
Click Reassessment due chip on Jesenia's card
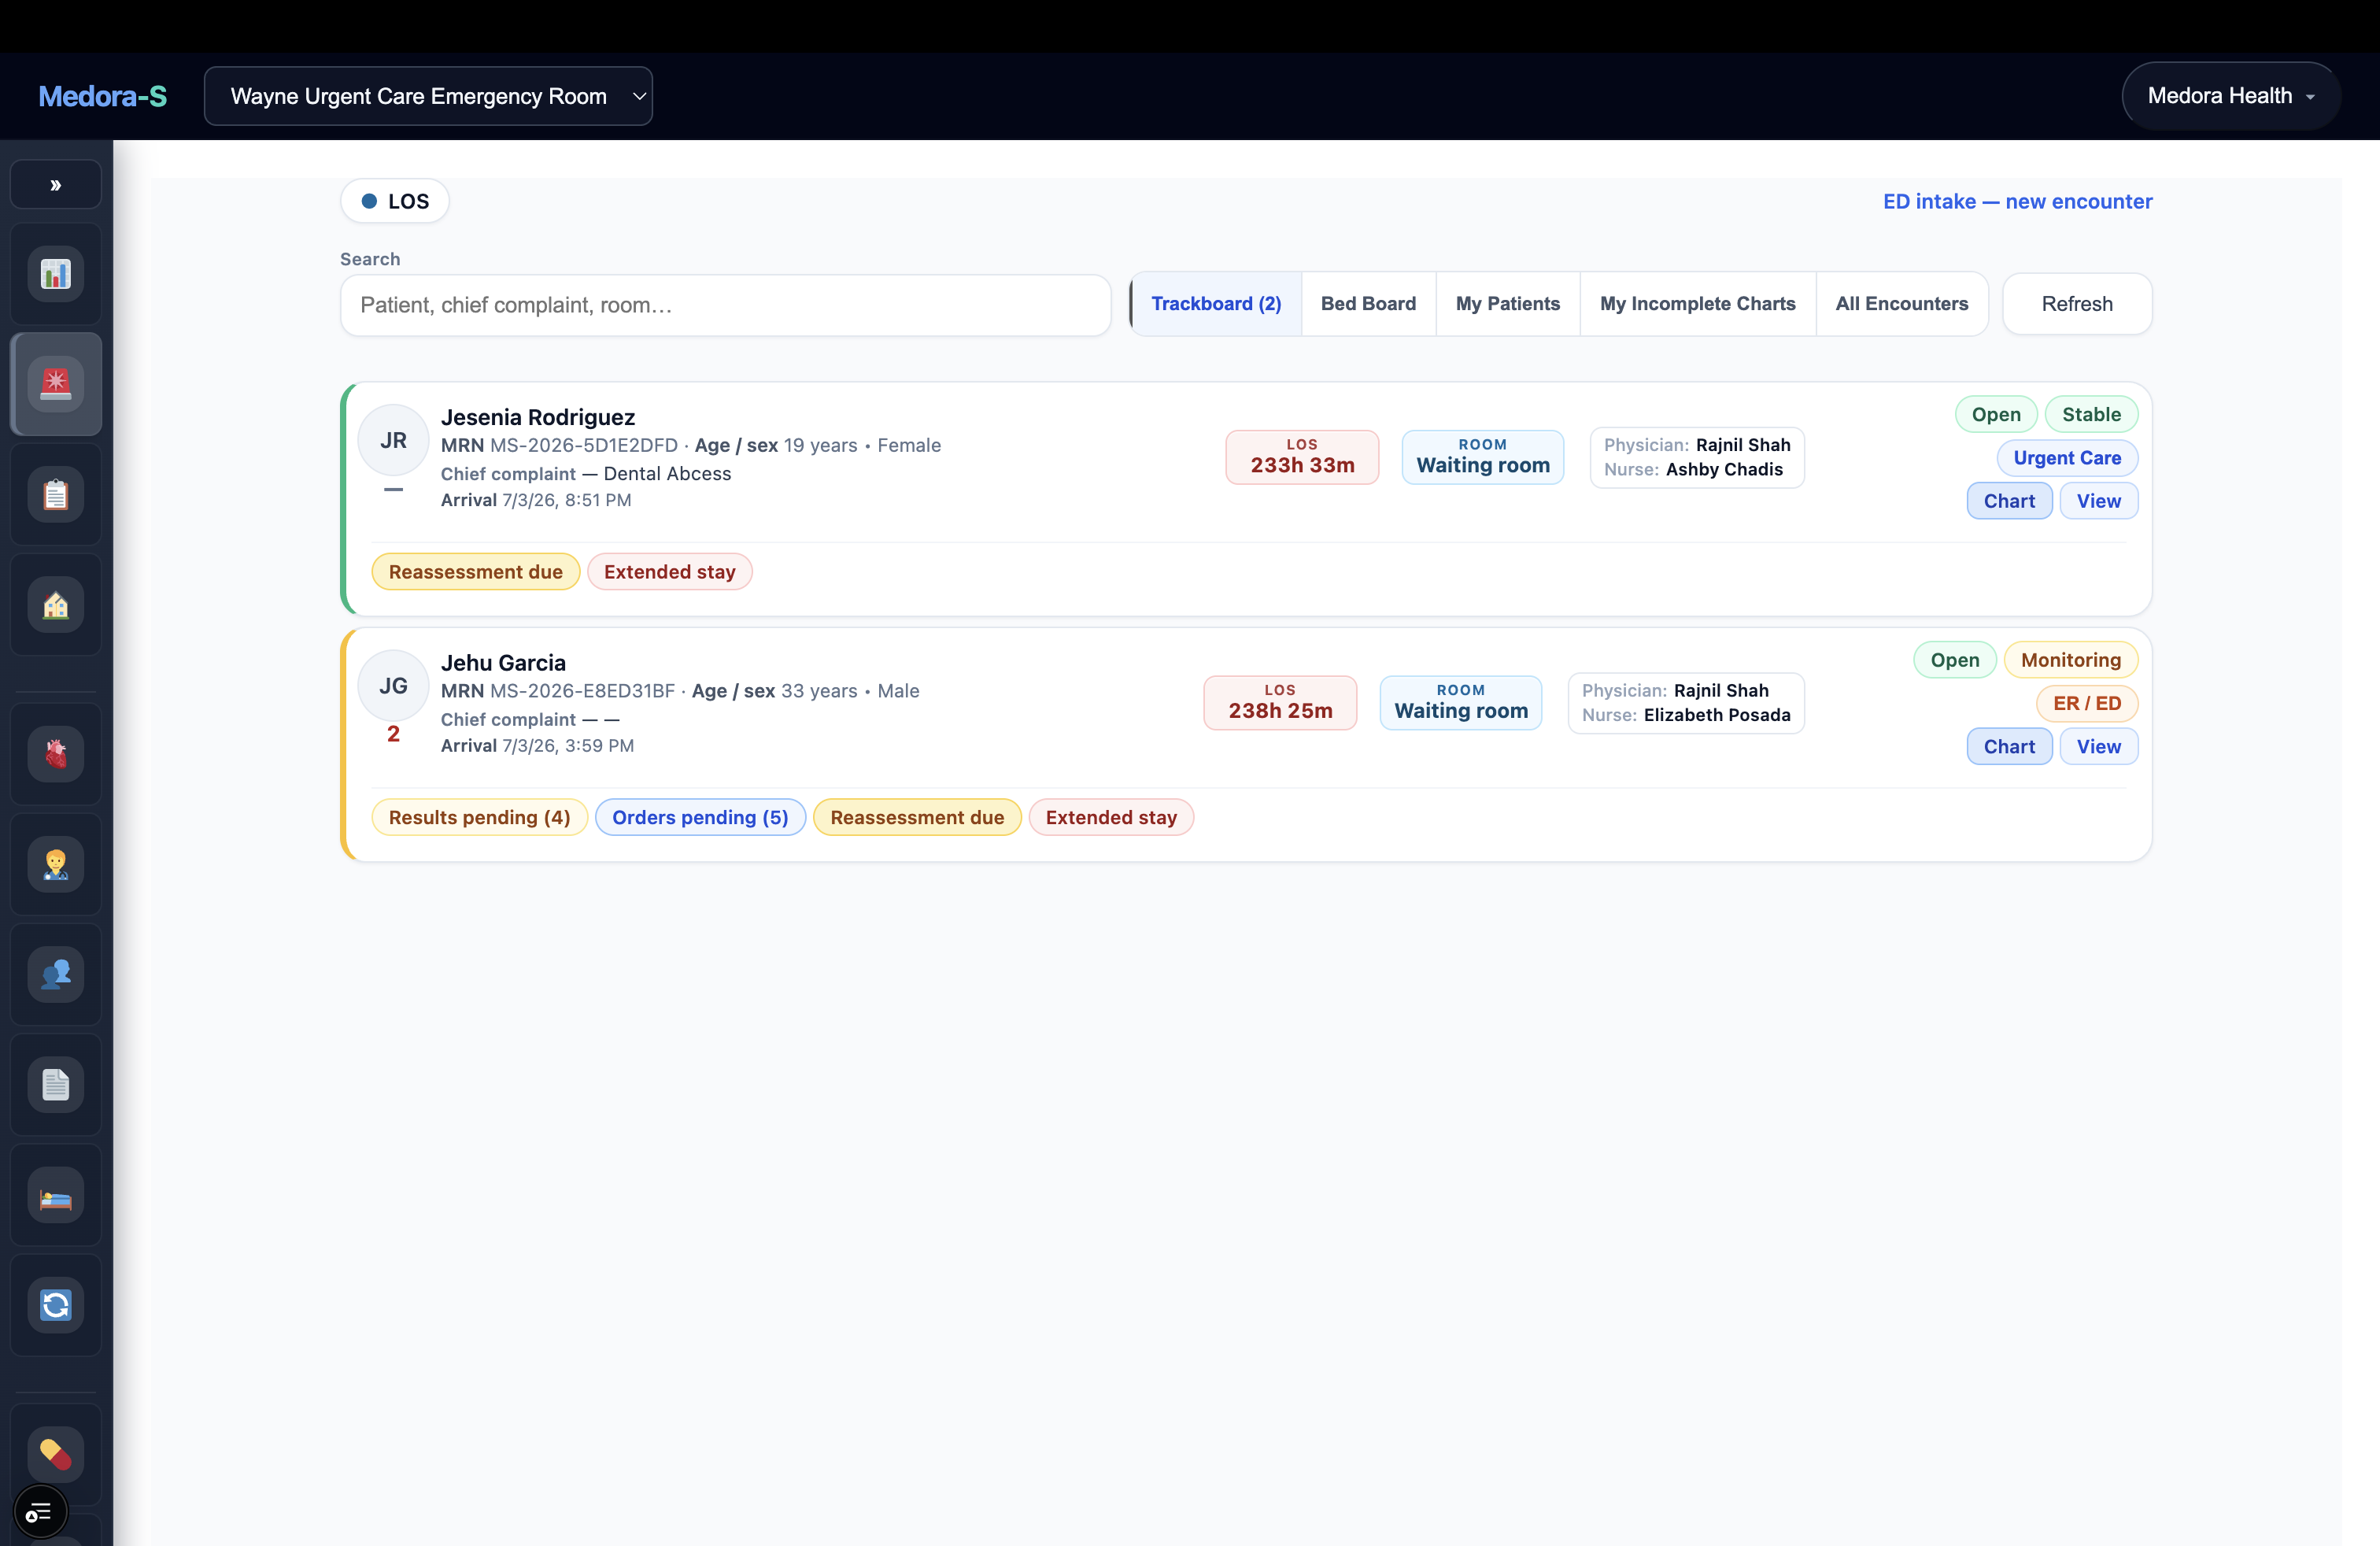click(476, 572)
